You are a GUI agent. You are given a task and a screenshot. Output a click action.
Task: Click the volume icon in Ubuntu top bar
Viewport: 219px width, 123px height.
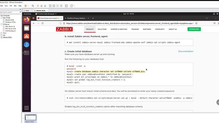point(218,14)
